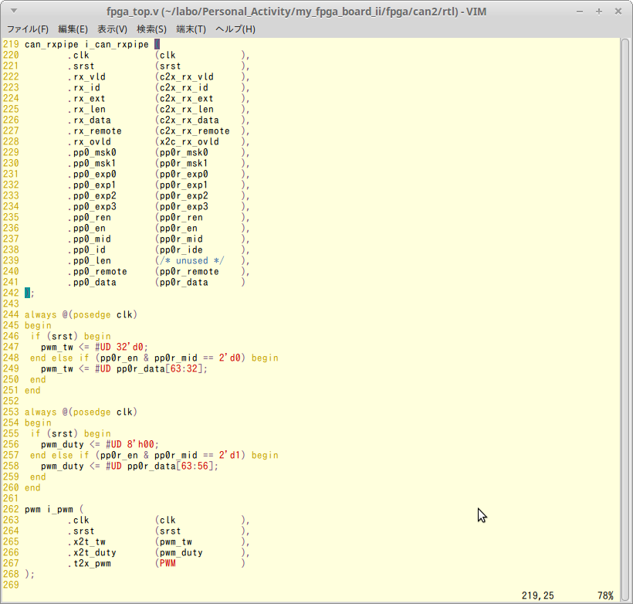Click line number 244 in the gutter

pyautogui.click(x=11, y=315)
